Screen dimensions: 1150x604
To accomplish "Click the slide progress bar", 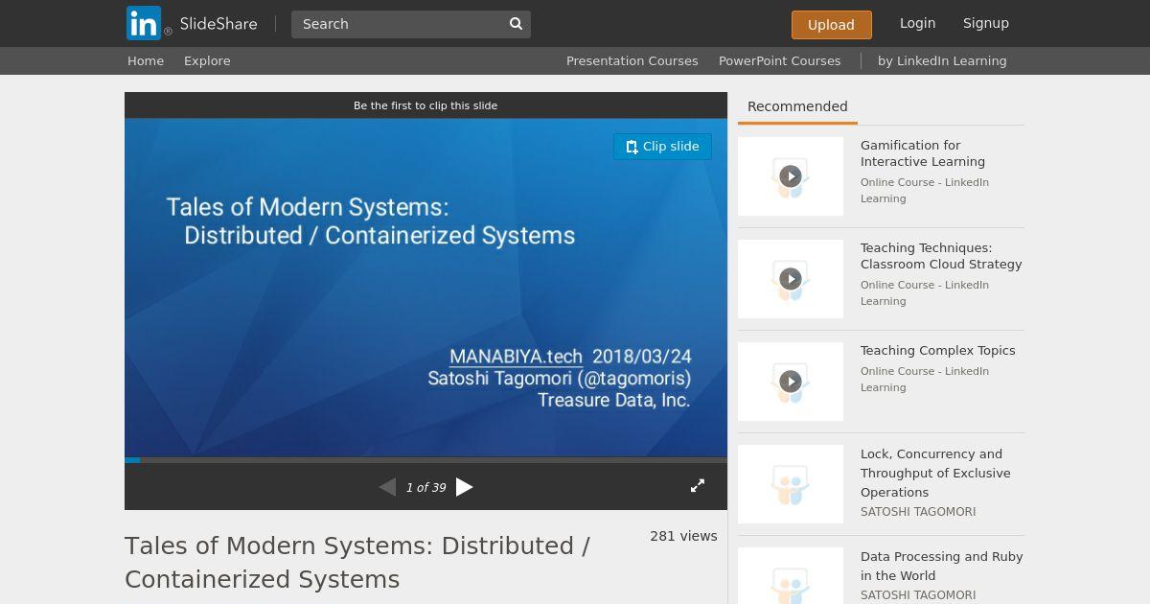I will point(425,460).
